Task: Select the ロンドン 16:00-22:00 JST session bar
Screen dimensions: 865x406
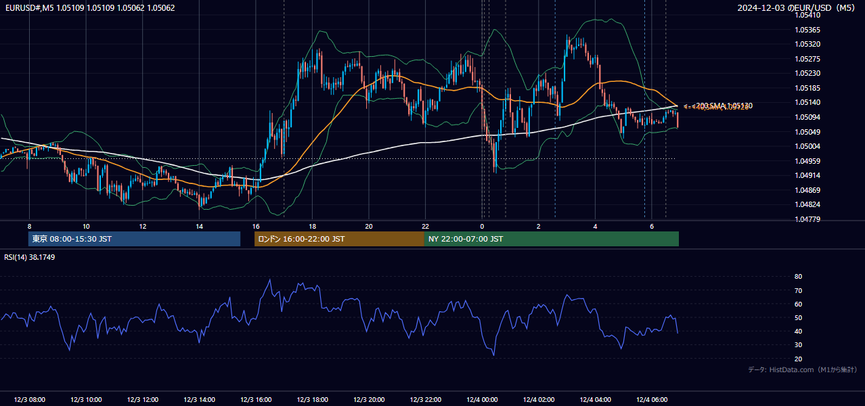Action: [339, 239]
